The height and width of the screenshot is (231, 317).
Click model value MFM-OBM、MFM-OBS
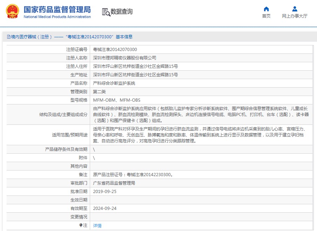(117, 100)
